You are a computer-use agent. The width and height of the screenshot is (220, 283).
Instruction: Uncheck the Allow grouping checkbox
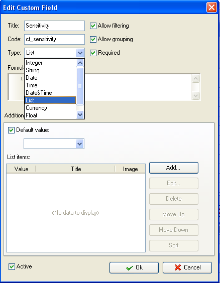coord(93,39)
